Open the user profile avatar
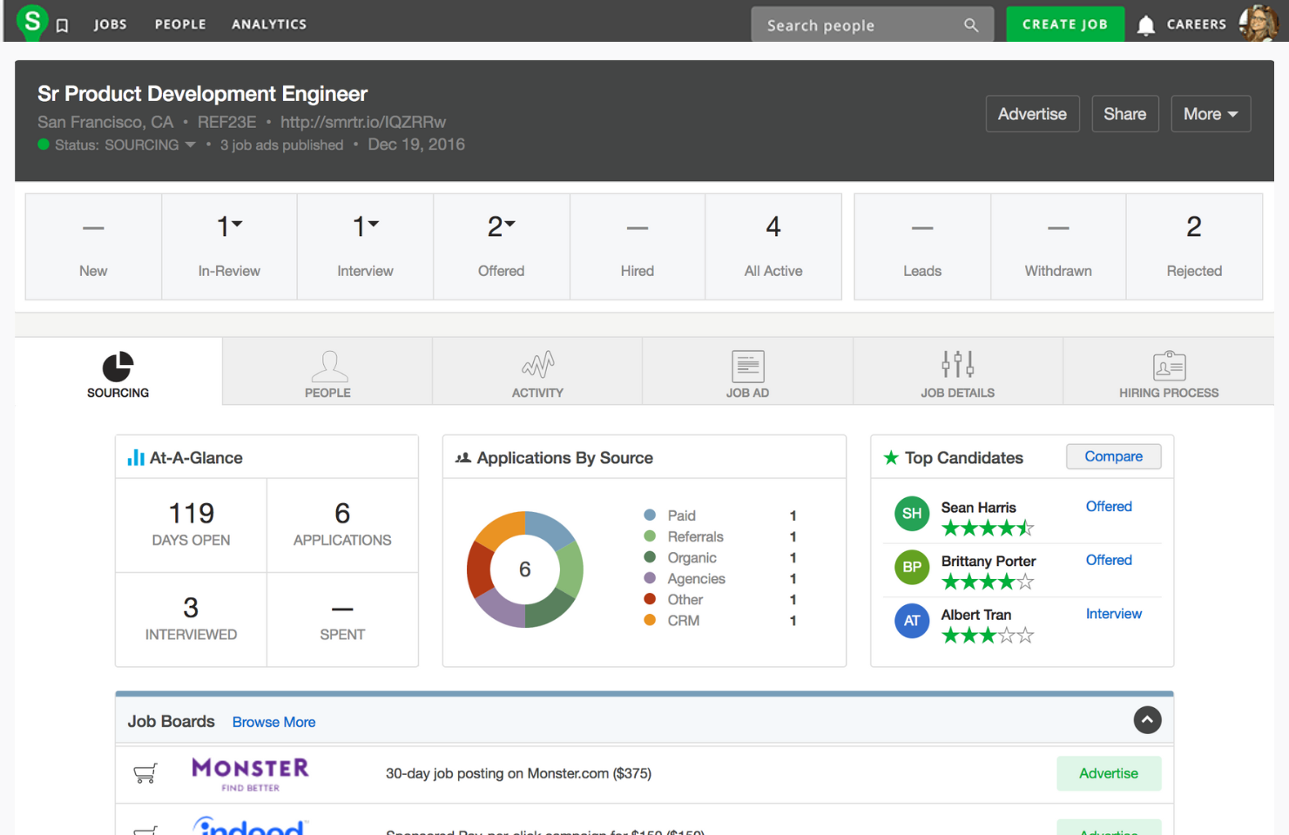Viewport: 1289px width, 835px height. [1259, 23]
